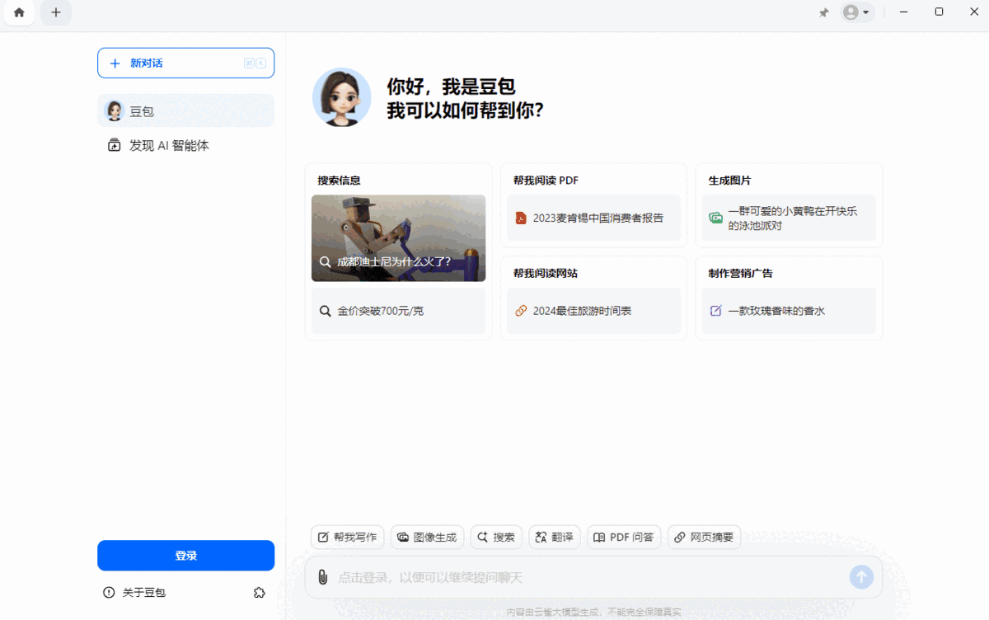Click the paperclip attachment icon
The width and height of the screenshot is (989, 620).
pyautogui.click(x=322, y=577)
